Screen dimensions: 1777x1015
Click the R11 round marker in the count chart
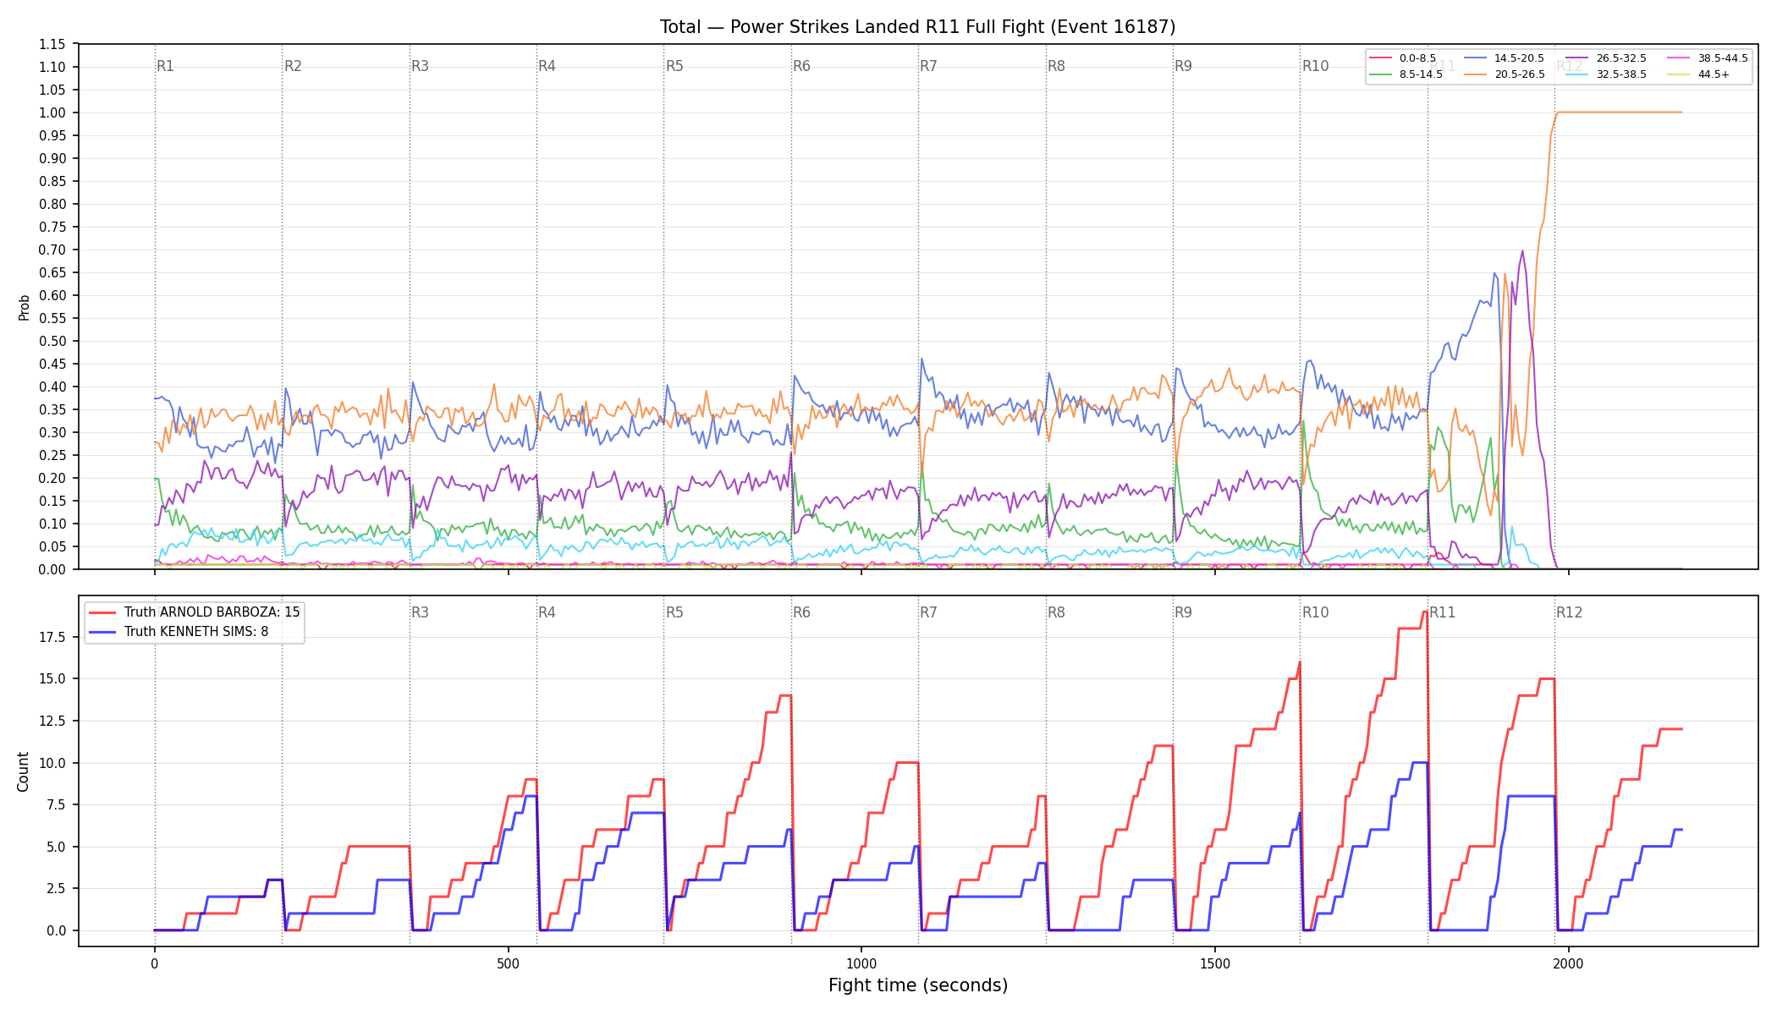tap(1443, 612)
